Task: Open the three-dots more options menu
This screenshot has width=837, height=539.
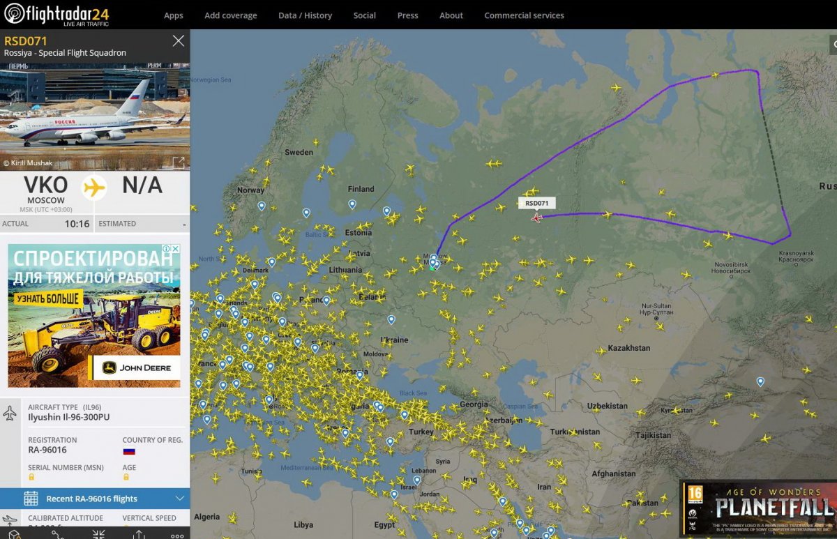Action: 177,535
